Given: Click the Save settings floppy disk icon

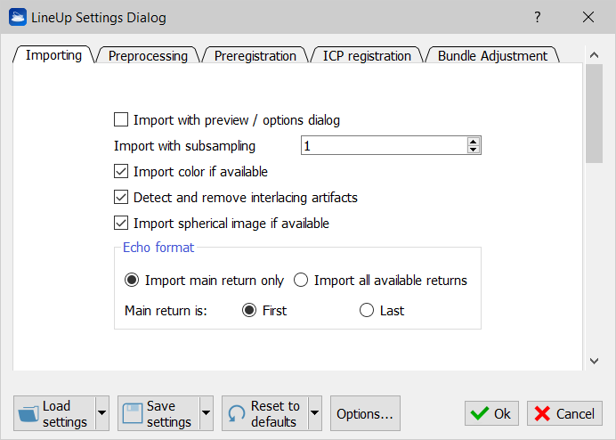Looking at the screenshot, I should coord(133,413).
